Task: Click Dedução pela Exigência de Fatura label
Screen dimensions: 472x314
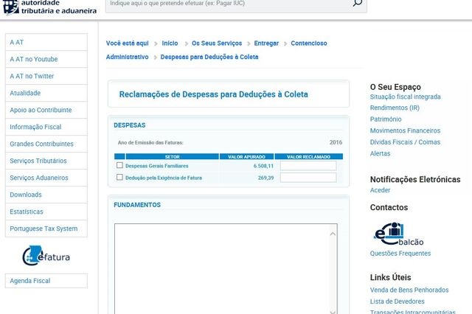Action: pos(164,178)
